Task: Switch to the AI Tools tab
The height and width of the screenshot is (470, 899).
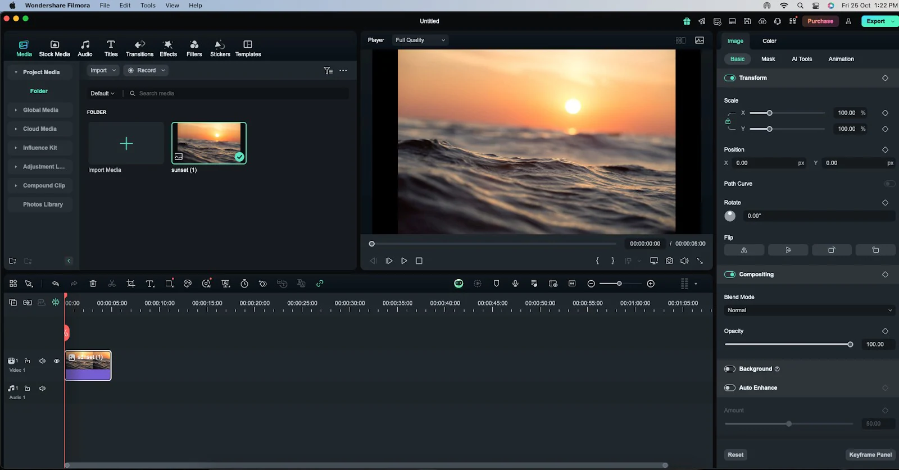Action: (802, 59)
